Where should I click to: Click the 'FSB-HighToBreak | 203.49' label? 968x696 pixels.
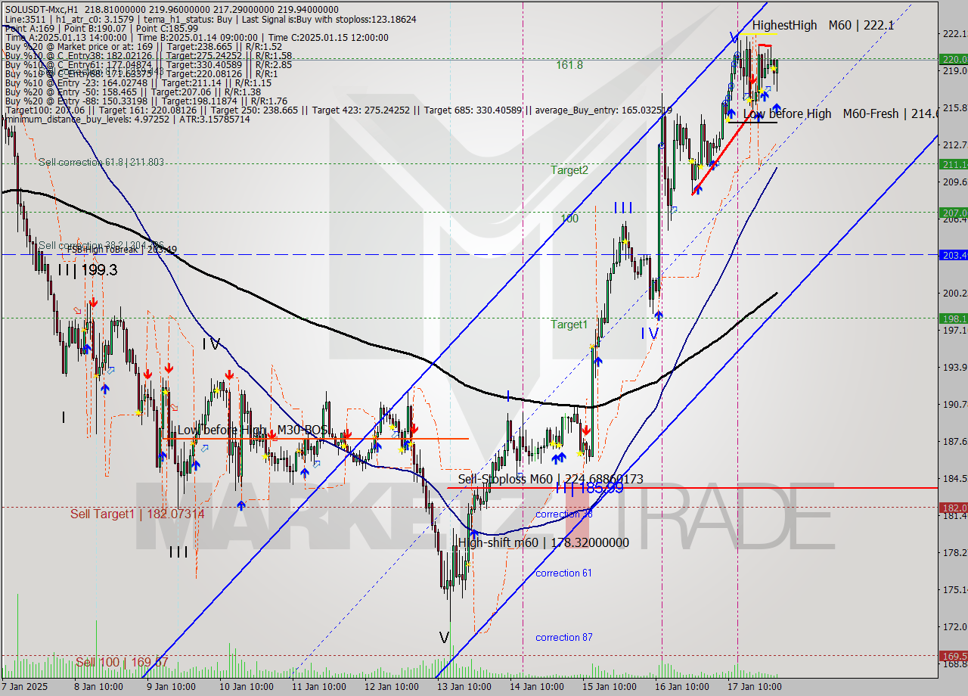[121, 249]
